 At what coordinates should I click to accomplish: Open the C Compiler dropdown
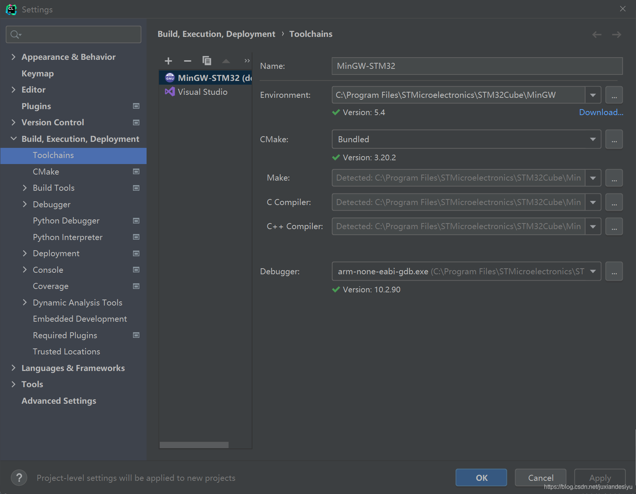(593, 202)
